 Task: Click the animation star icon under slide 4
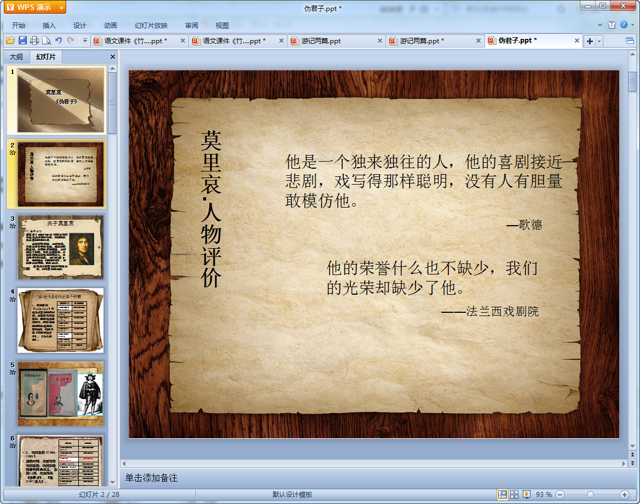pos(13,299)
